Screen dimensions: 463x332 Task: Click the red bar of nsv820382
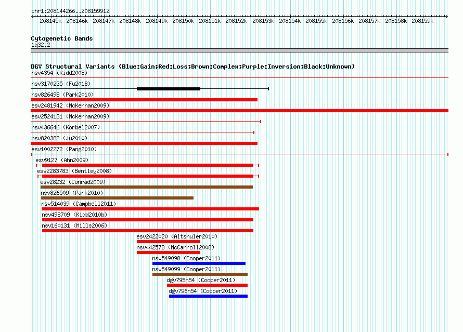tap(144, 143)
